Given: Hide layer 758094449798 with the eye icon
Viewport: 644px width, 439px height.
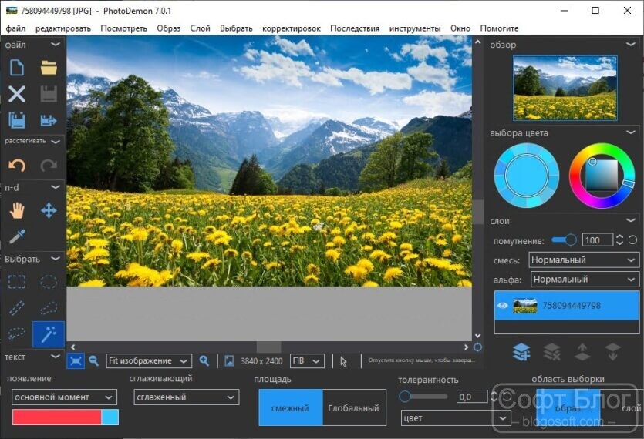Looking at the screenshot, I should pos(502,306).
